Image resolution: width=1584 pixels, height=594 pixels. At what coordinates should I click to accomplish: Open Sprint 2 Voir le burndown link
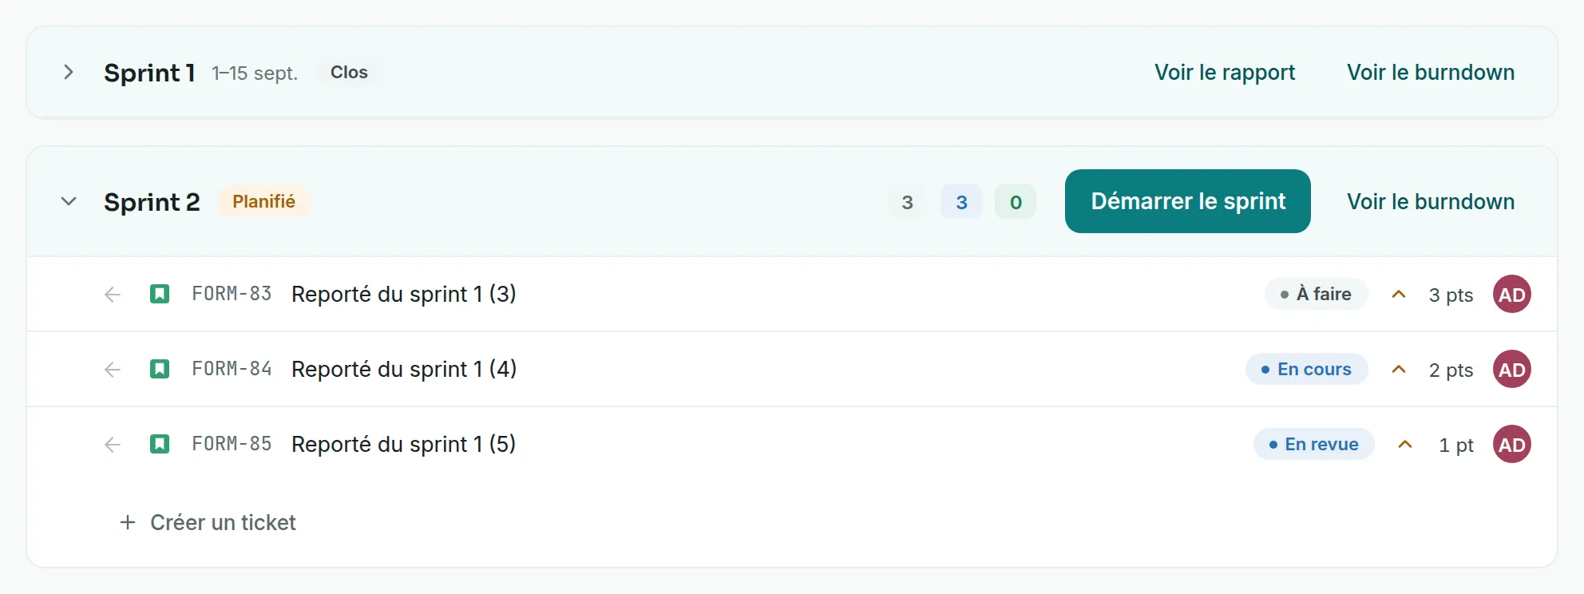(x=1431, y=201)
